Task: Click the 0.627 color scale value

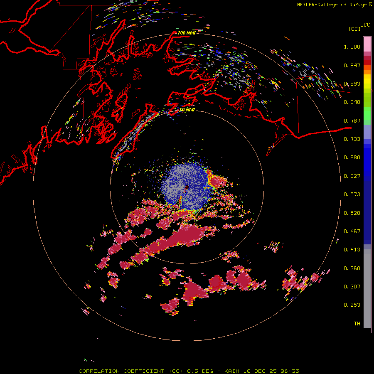Action: (352, 176)
